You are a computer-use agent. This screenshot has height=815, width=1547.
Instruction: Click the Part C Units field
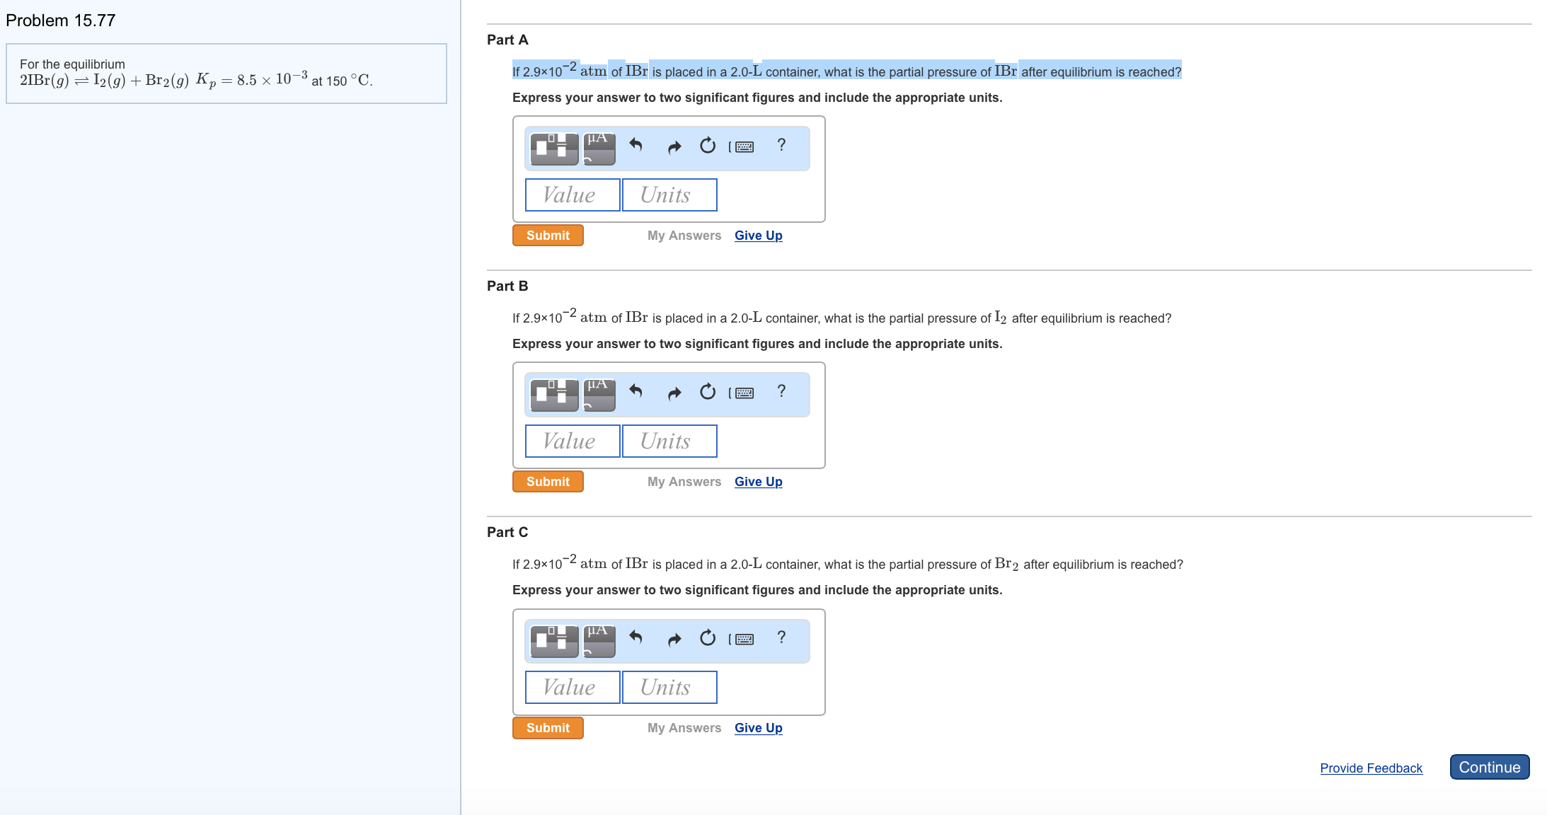(669, 687)
